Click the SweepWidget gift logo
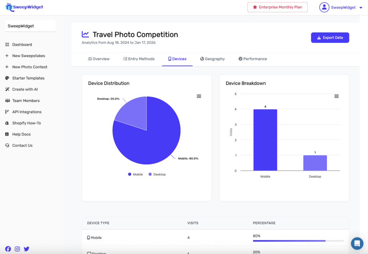 [x=10, y=7]
